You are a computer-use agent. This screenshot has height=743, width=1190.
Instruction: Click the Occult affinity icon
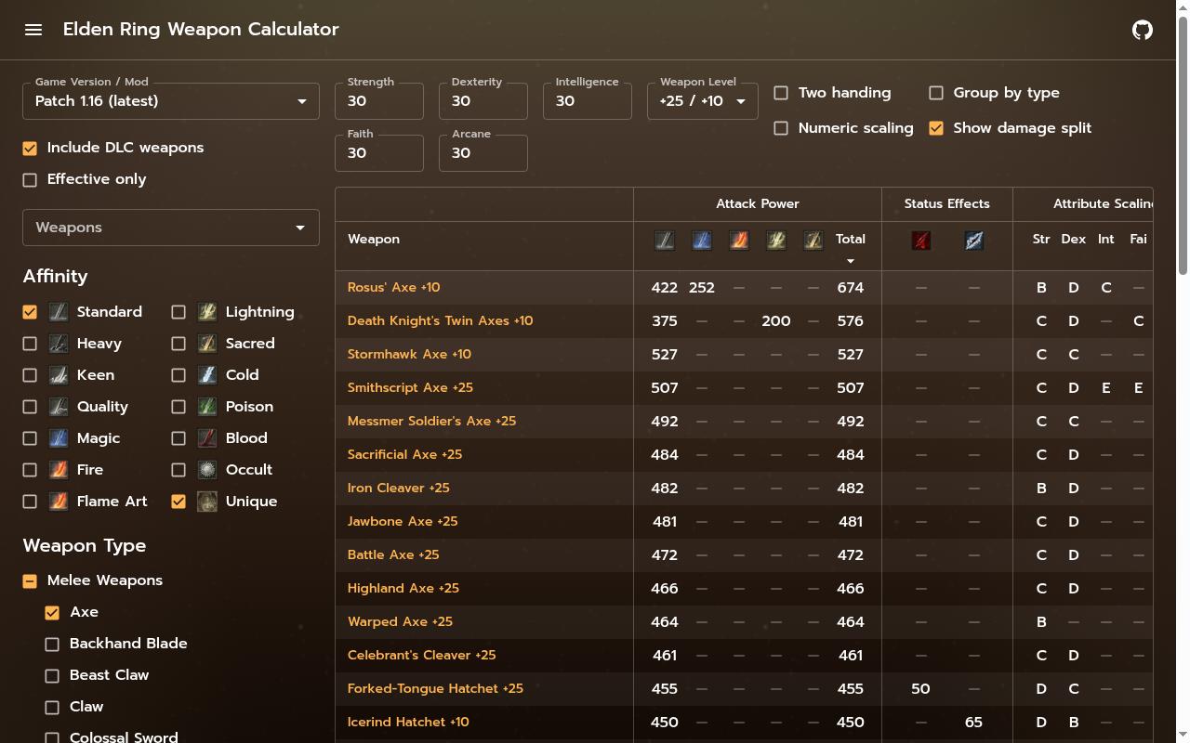click(x=207, y=470)
